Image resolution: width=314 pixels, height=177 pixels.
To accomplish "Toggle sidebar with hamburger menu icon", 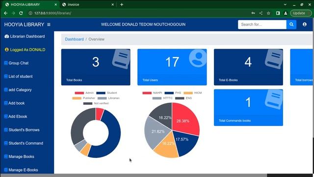I will coord(49,25).
